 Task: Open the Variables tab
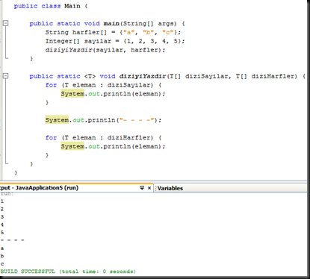[x=170, y=188]
